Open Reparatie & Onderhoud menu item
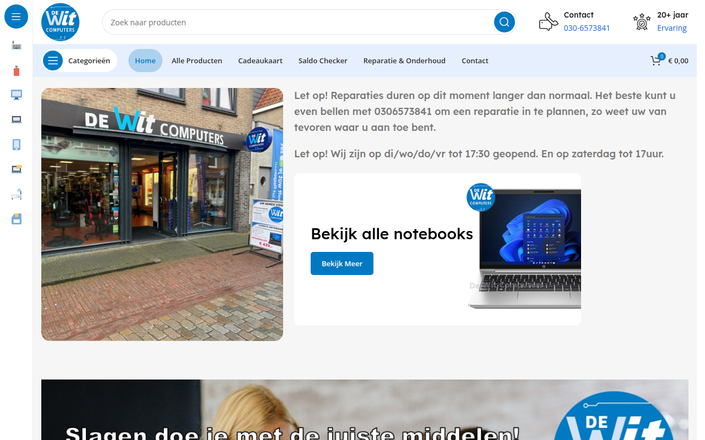Image resolution: width=705 pixels, height=440 pixels. coord(404,61)
